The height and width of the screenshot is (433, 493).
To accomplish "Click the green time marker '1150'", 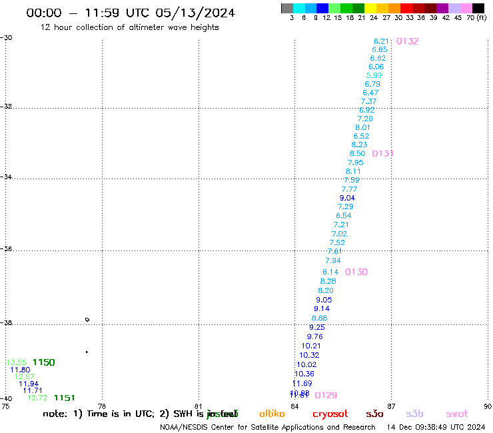I will coord(44,362).
